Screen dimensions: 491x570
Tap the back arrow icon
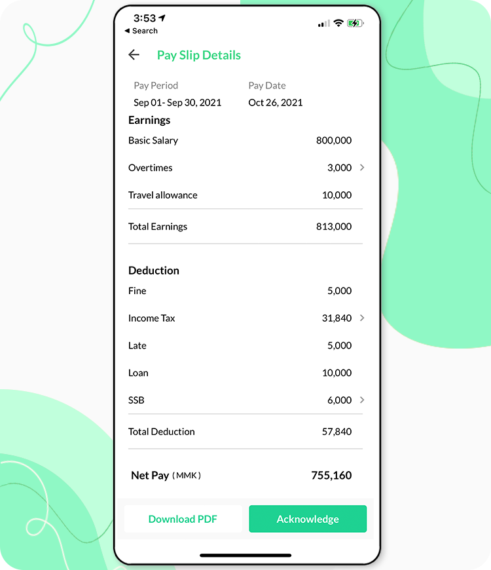point(134,55)
